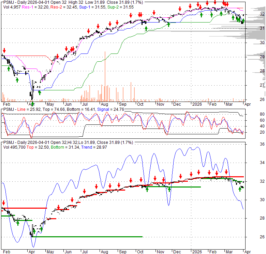This screenshot has height=254, width=266.
Task: Click the green arrow below October in bottom chart
Action: (147, 189)
